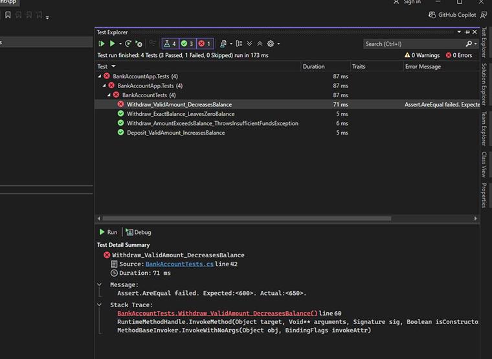Viewport: 492px width, 359px height.
Task: Open the Run dropdown arrow in the toolbar
Action: [x=120, y=43]
